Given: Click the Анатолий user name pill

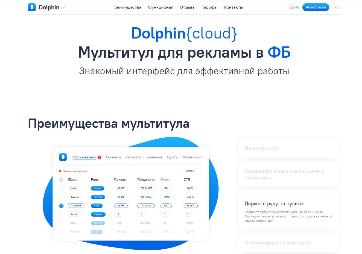Looking at the screenshot, I should (76, 206).
